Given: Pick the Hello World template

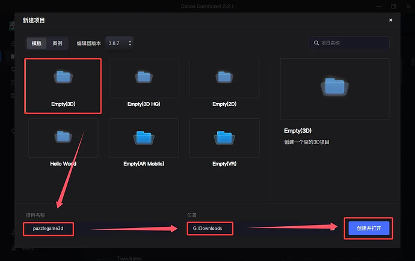Looking at the screenshot, I should (63, 143).
